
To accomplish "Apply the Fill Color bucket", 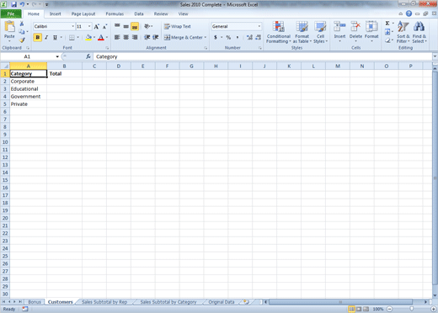I will click(x=88, y=37).
